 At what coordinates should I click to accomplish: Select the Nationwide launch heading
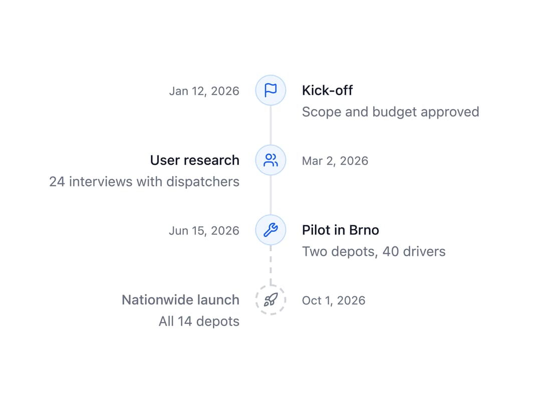pos(180,300)
